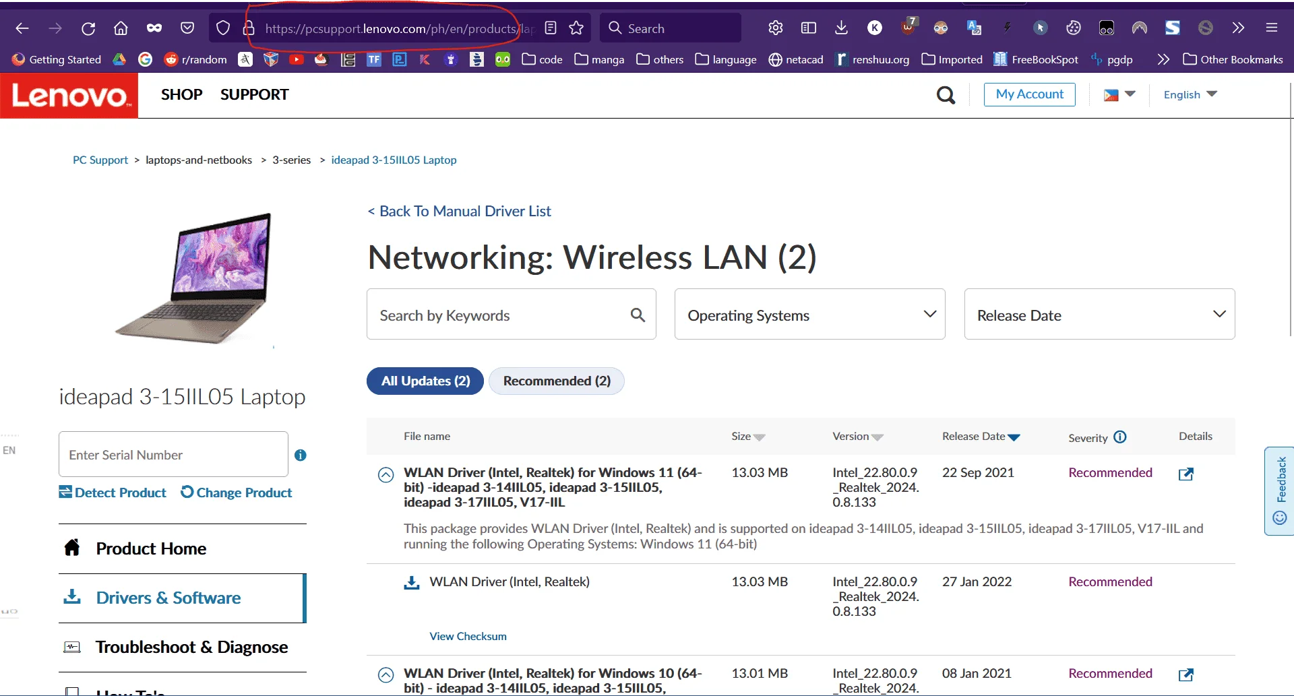This screenshot has width=1294, height=696.
Task: Open the SHOP menu
Action: [x=181, y=94]
